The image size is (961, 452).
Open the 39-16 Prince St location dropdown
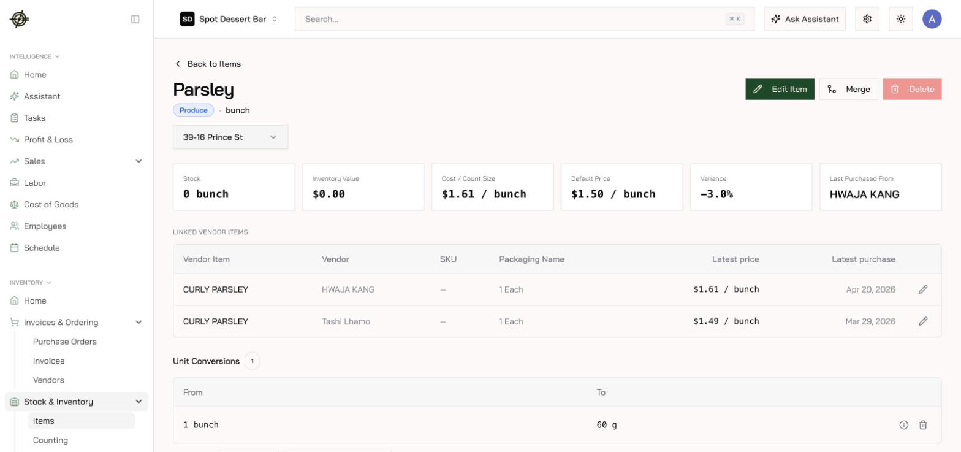[x=230, y=137]
